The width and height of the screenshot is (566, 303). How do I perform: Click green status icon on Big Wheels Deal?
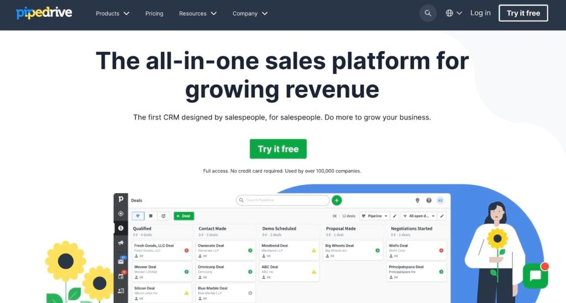tap(378, 250)
